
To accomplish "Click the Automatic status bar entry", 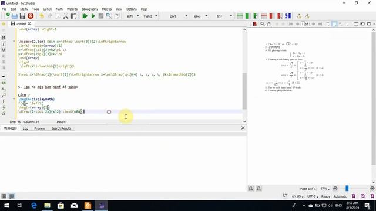I will tap(340, 196).
